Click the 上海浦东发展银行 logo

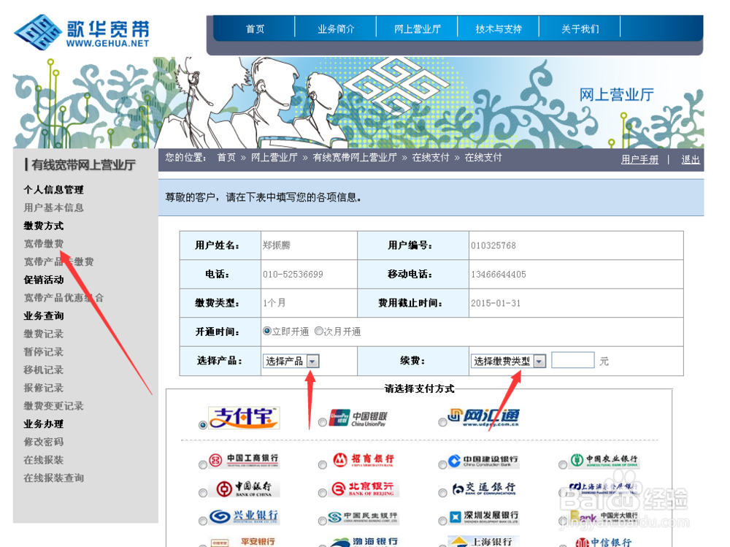[604, 487]
